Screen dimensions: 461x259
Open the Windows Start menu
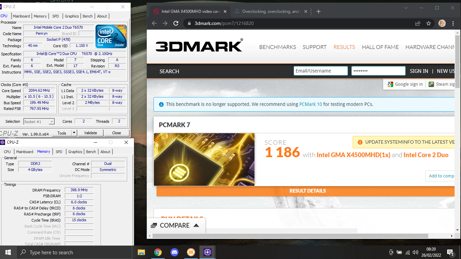8,252
